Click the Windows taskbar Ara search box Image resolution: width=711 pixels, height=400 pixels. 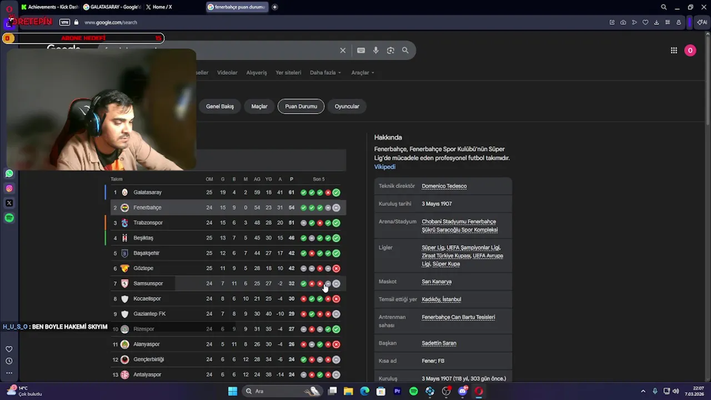(283, 391)
